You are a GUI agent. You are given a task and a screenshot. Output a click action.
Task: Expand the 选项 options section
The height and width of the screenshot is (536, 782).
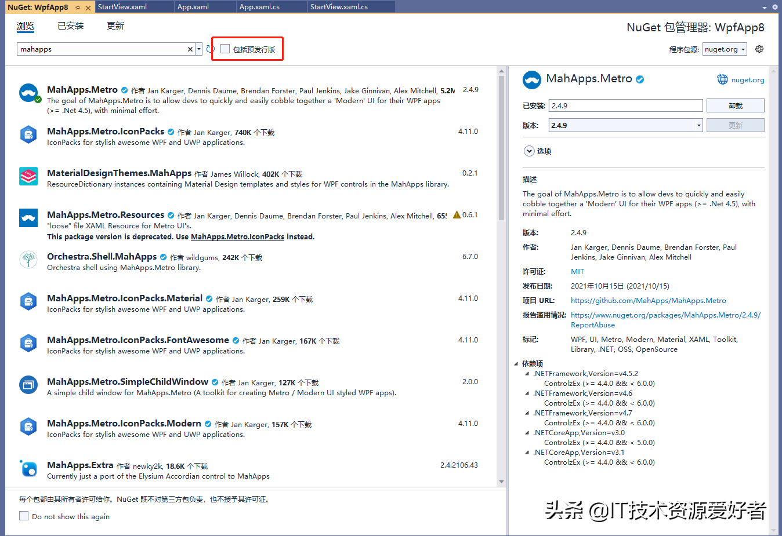point(529,151)
